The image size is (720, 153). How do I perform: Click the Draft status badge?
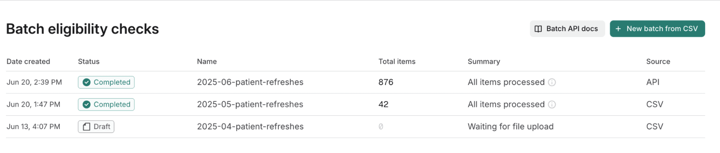(x=96, y=127)
